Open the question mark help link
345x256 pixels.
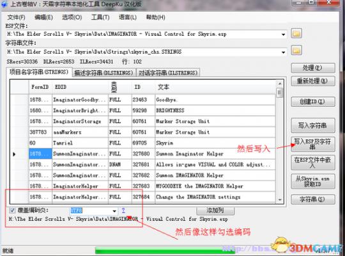pyautogui.click(x=123, y=211)
